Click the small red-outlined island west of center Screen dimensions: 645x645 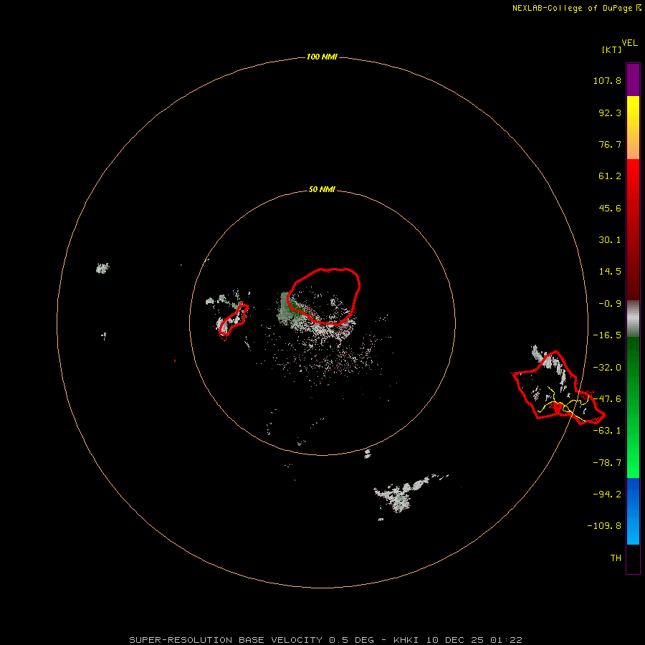point(233,322)
